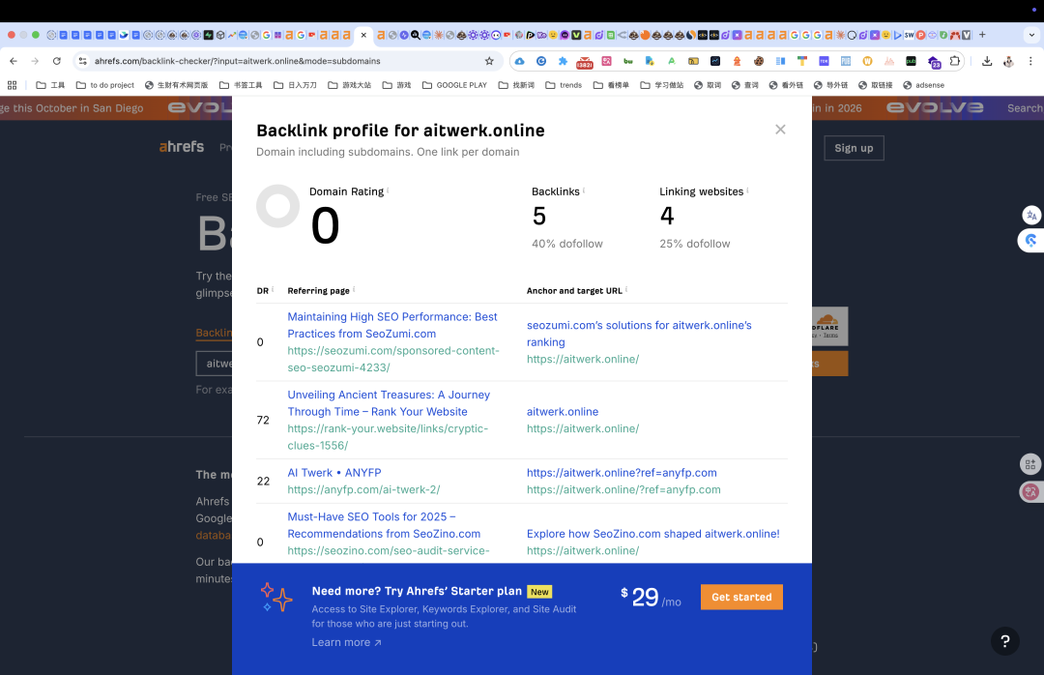1044x675 pixels.
Task: Click the 'adsense' bookmark
Action: tap(923, 85)
